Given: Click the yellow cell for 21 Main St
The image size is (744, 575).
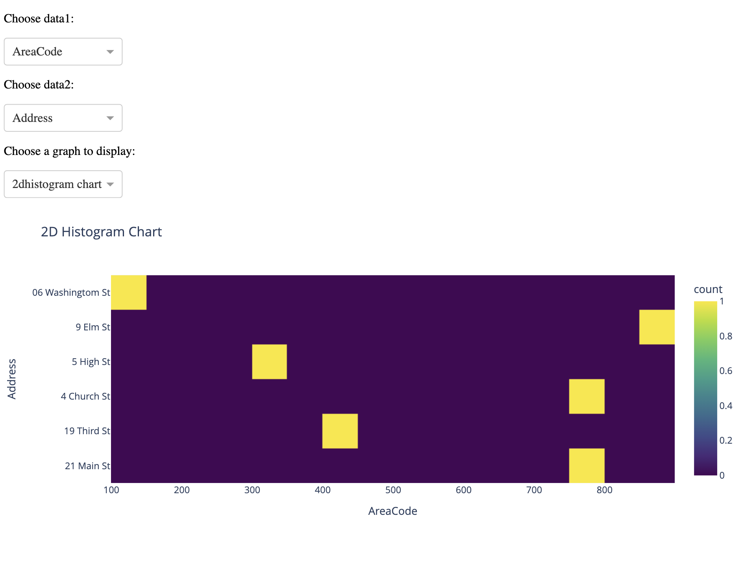Looking at the screenshot, I should click(x=587, y=466).
